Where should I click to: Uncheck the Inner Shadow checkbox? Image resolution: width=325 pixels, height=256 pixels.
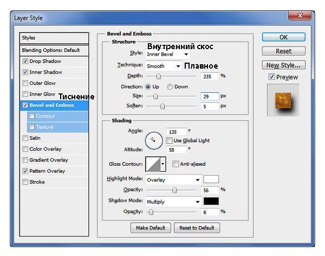coord(25,72)
